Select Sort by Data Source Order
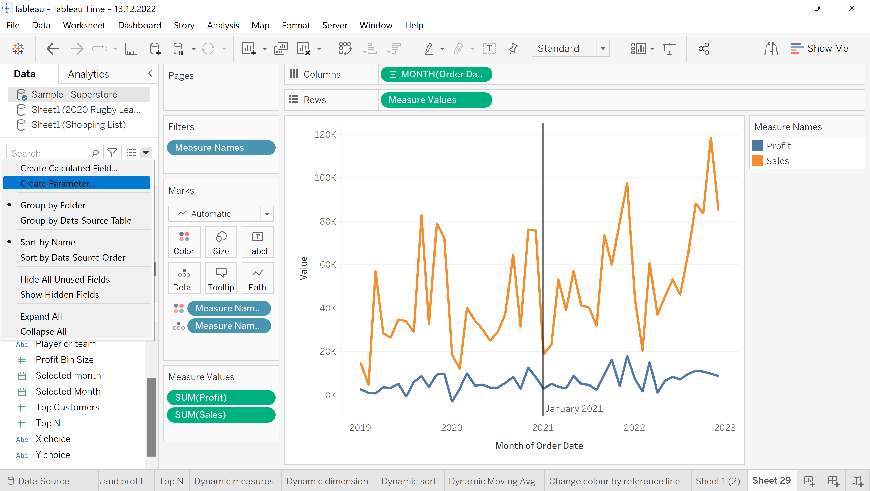 click(72, 258)
